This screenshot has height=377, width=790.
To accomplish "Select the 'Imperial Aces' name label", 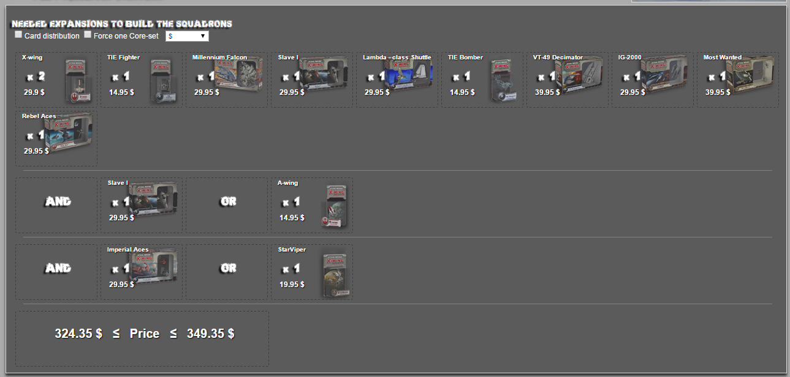I will [x=127, y=250].
